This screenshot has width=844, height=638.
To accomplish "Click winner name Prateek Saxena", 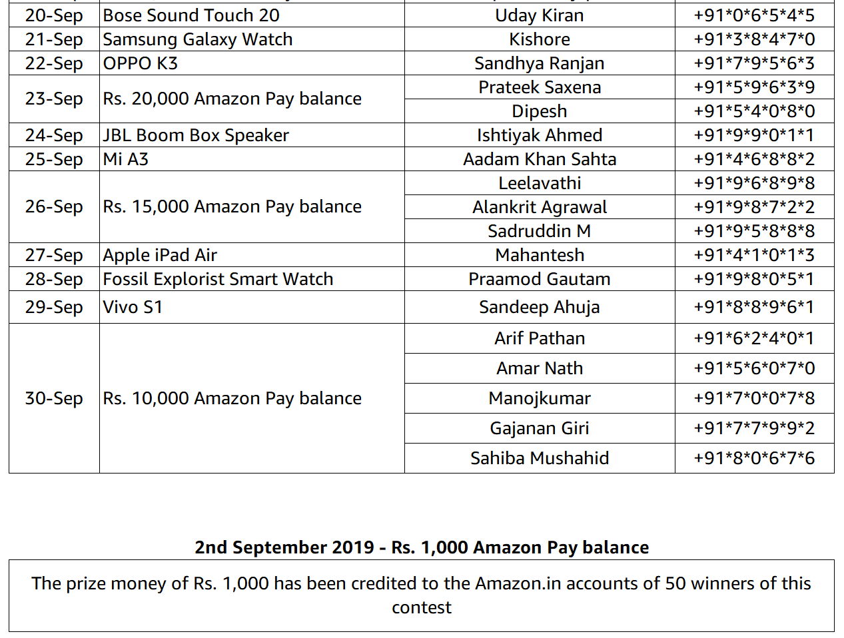I will [540, 87].
